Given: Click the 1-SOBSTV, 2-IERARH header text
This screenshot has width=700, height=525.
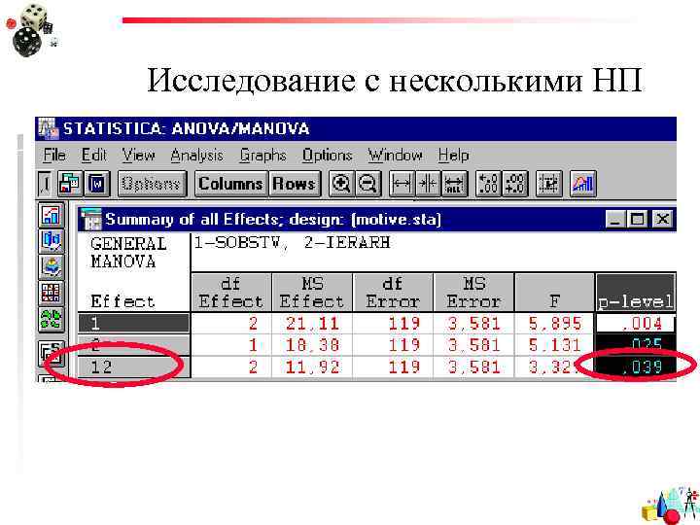Looking at the screenshot, I should click(292, 243).
